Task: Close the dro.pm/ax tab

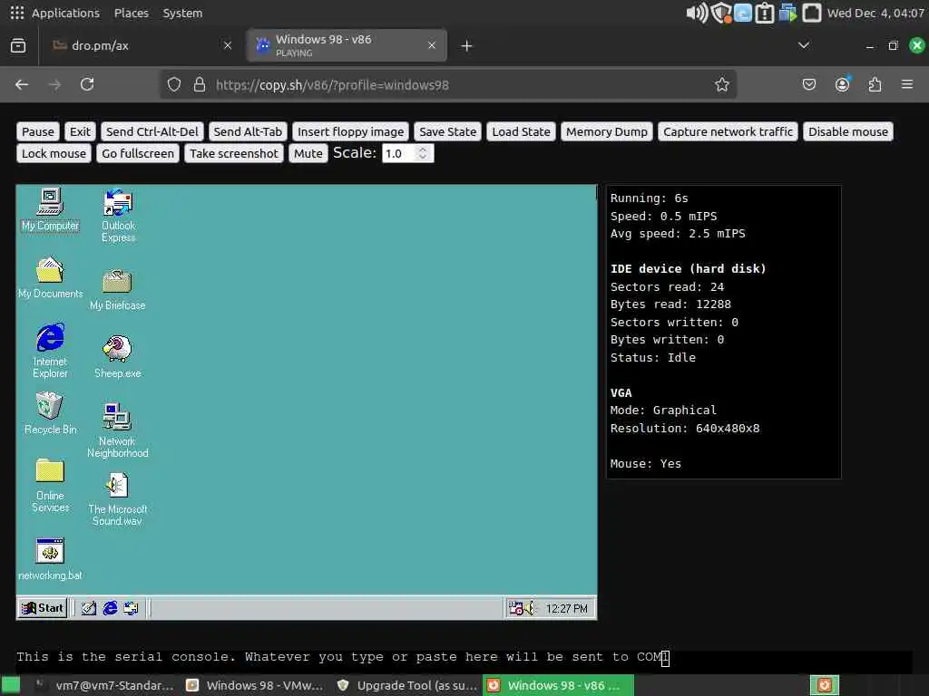Action: [228, 45]
